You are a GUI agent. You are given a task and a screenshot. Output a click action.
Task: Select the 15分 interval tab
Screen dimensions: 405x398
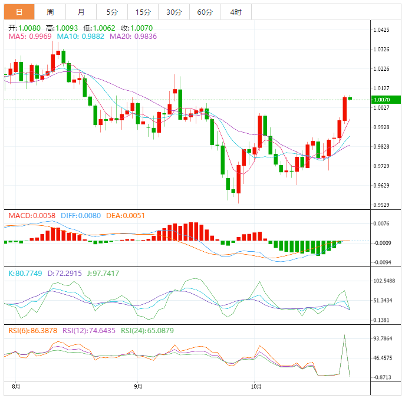click(143, 12)
